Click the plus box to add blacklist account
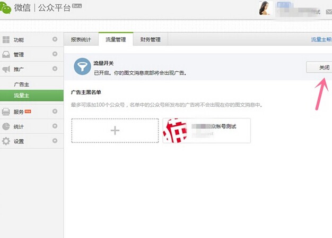This screenshot has height=238, width=332. click(115, 130)
